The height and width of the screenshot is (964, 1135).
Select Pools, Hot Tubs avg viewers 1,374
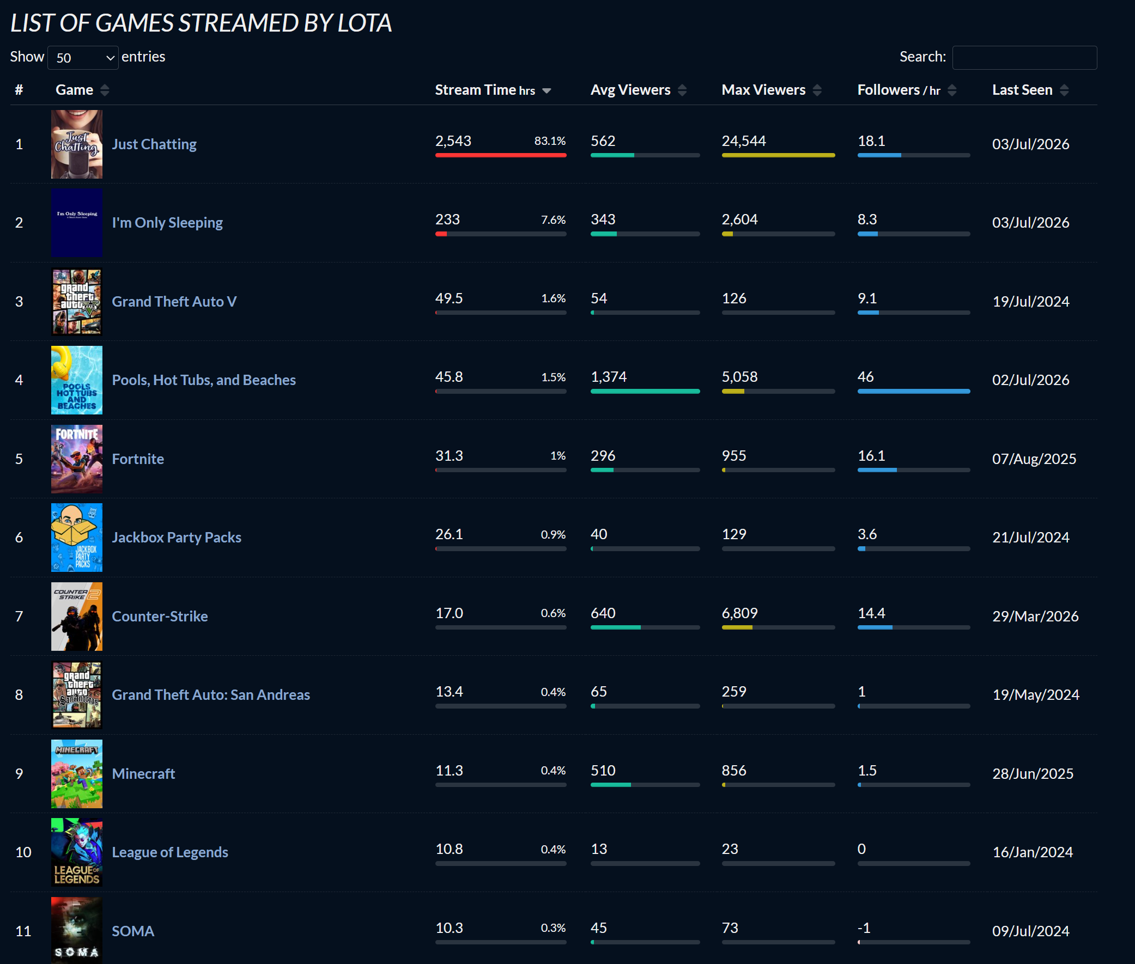click(x=609, y=377)
